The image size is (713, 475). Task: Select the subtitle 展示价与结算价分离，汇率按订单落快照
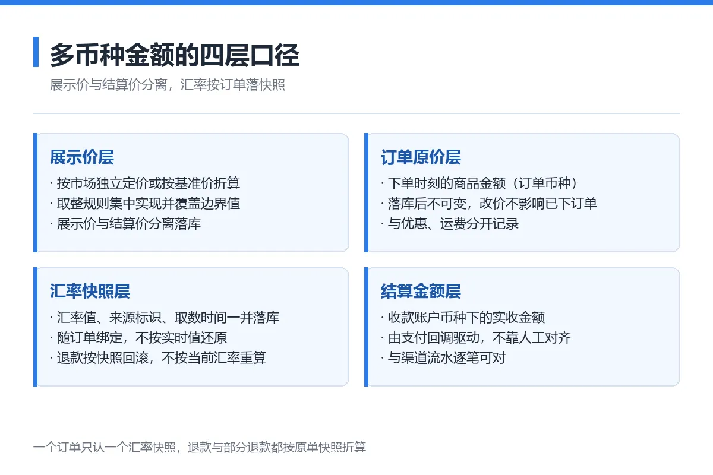point(167,85)
